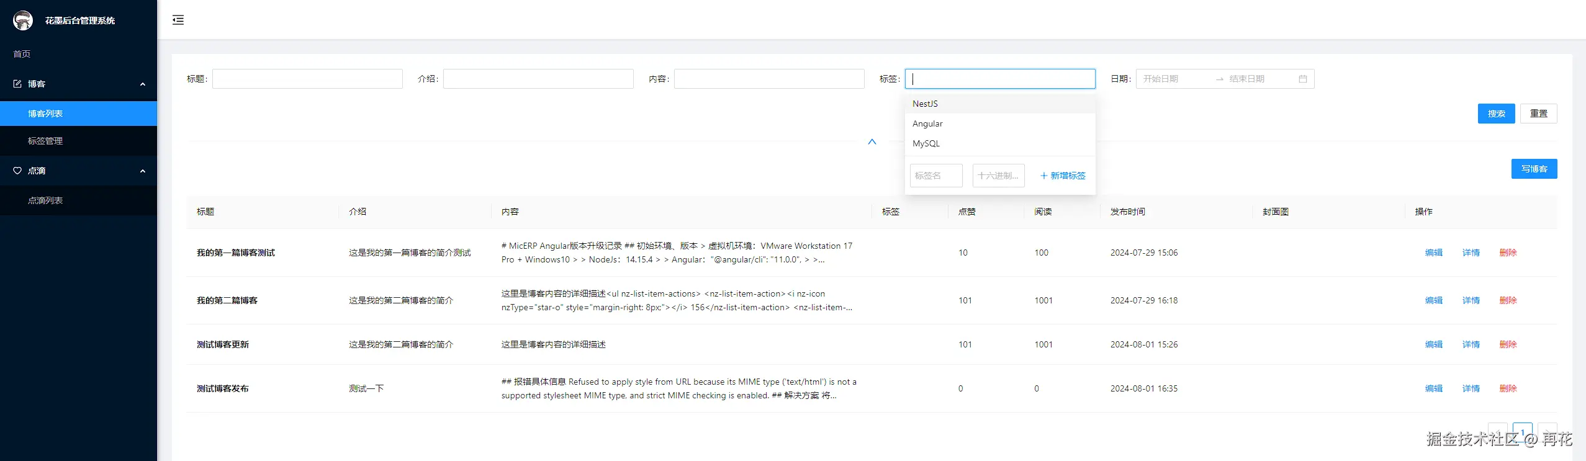This screenshot has height=461, width=1586.
Task: Click the avatar logo in sidebar
Action: (23, 20)
